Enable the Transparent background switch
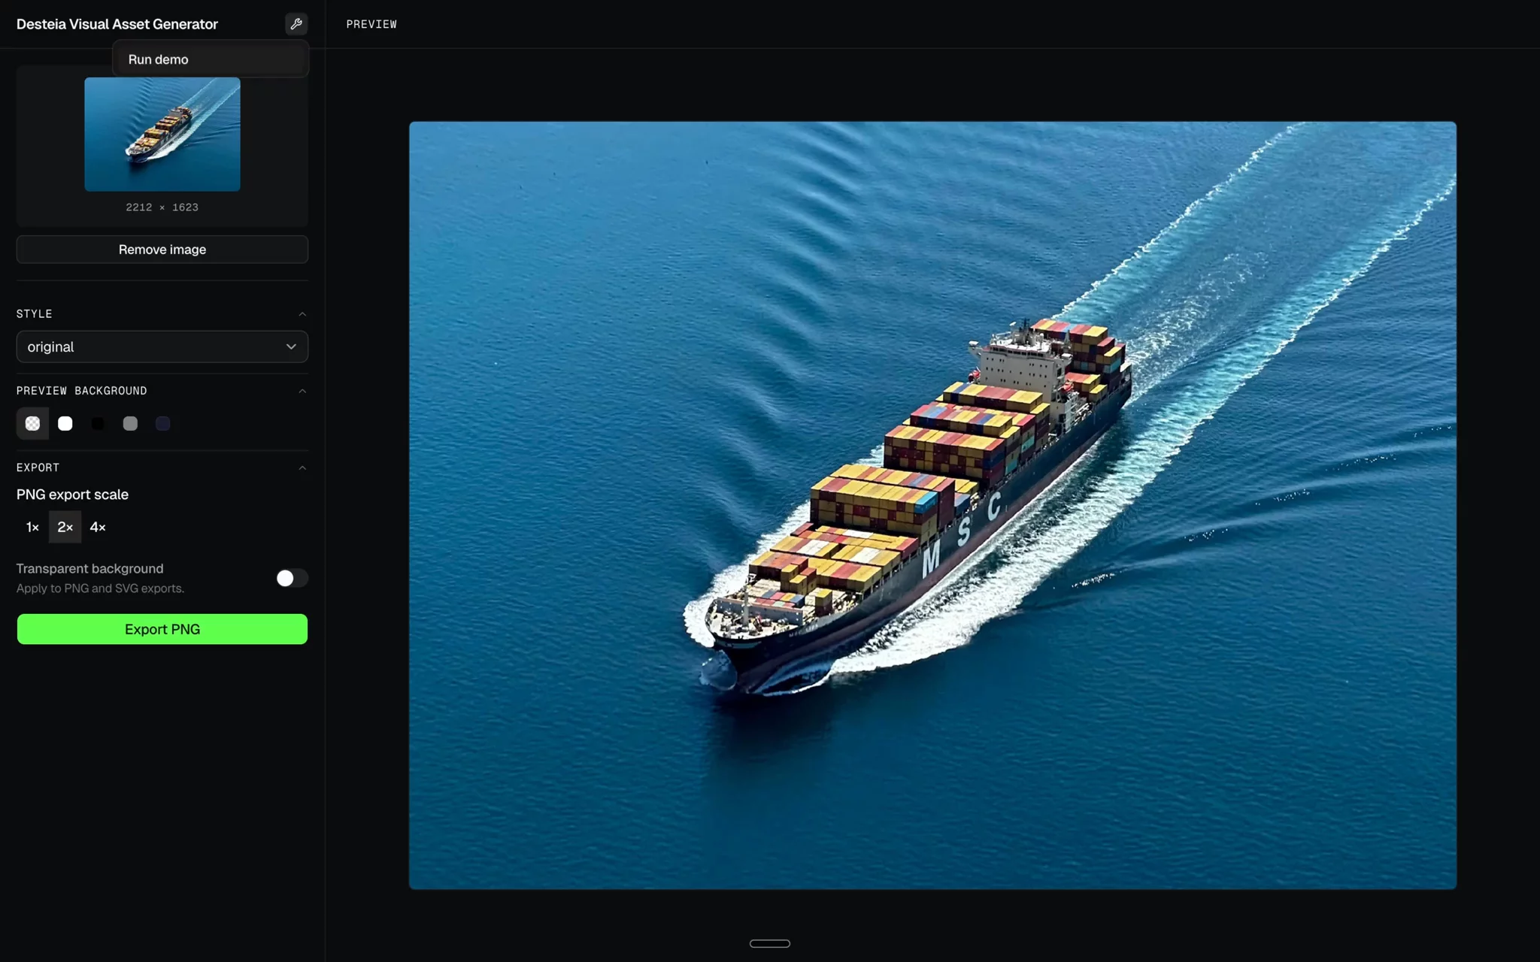This screenshot has height=962, width=1540. [292, 578]
